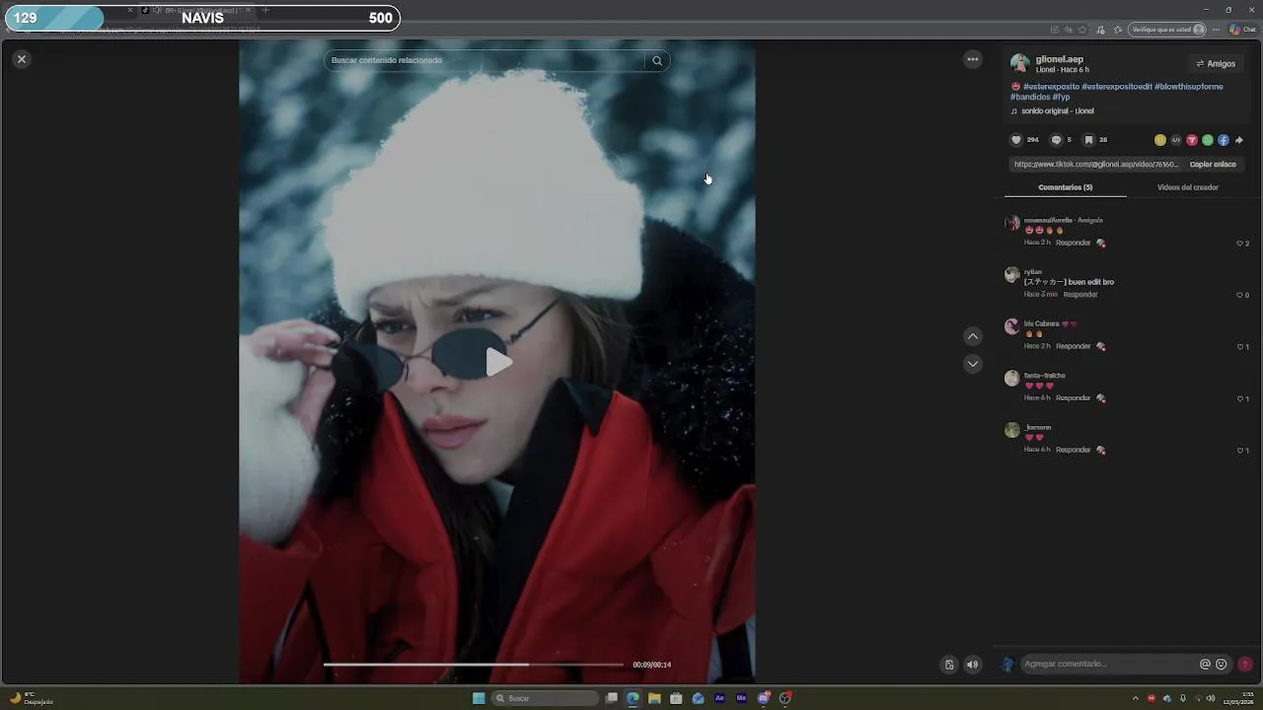Open the browser Chat button at top right

[1242, 30]
